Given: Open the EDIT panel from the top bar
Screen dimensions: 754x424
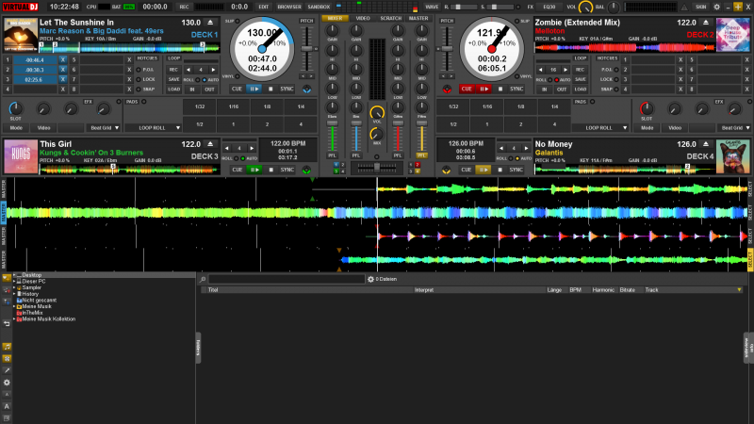Looking at the screenshot, I should pos(264,7).
